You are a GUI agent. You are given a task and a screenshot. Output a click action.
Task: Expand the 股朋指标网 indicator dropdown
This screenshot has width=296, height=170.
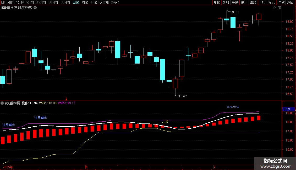pos(2,103)
